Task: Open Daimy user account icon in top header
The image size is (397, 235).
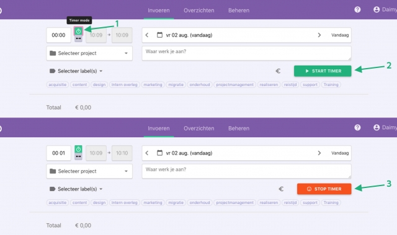Action: coord(377,10)
